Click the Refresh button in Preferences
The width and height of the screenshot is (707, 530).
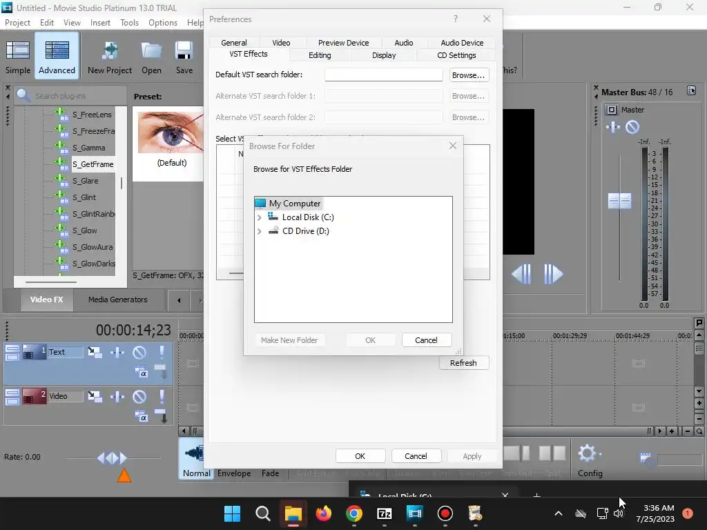coord(463,363)
